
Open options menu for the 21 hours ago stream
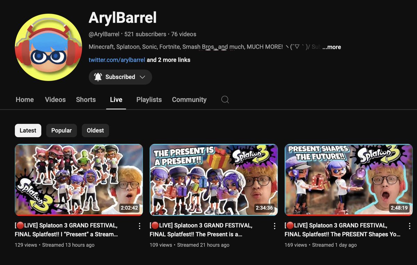(x=274, y=226)
